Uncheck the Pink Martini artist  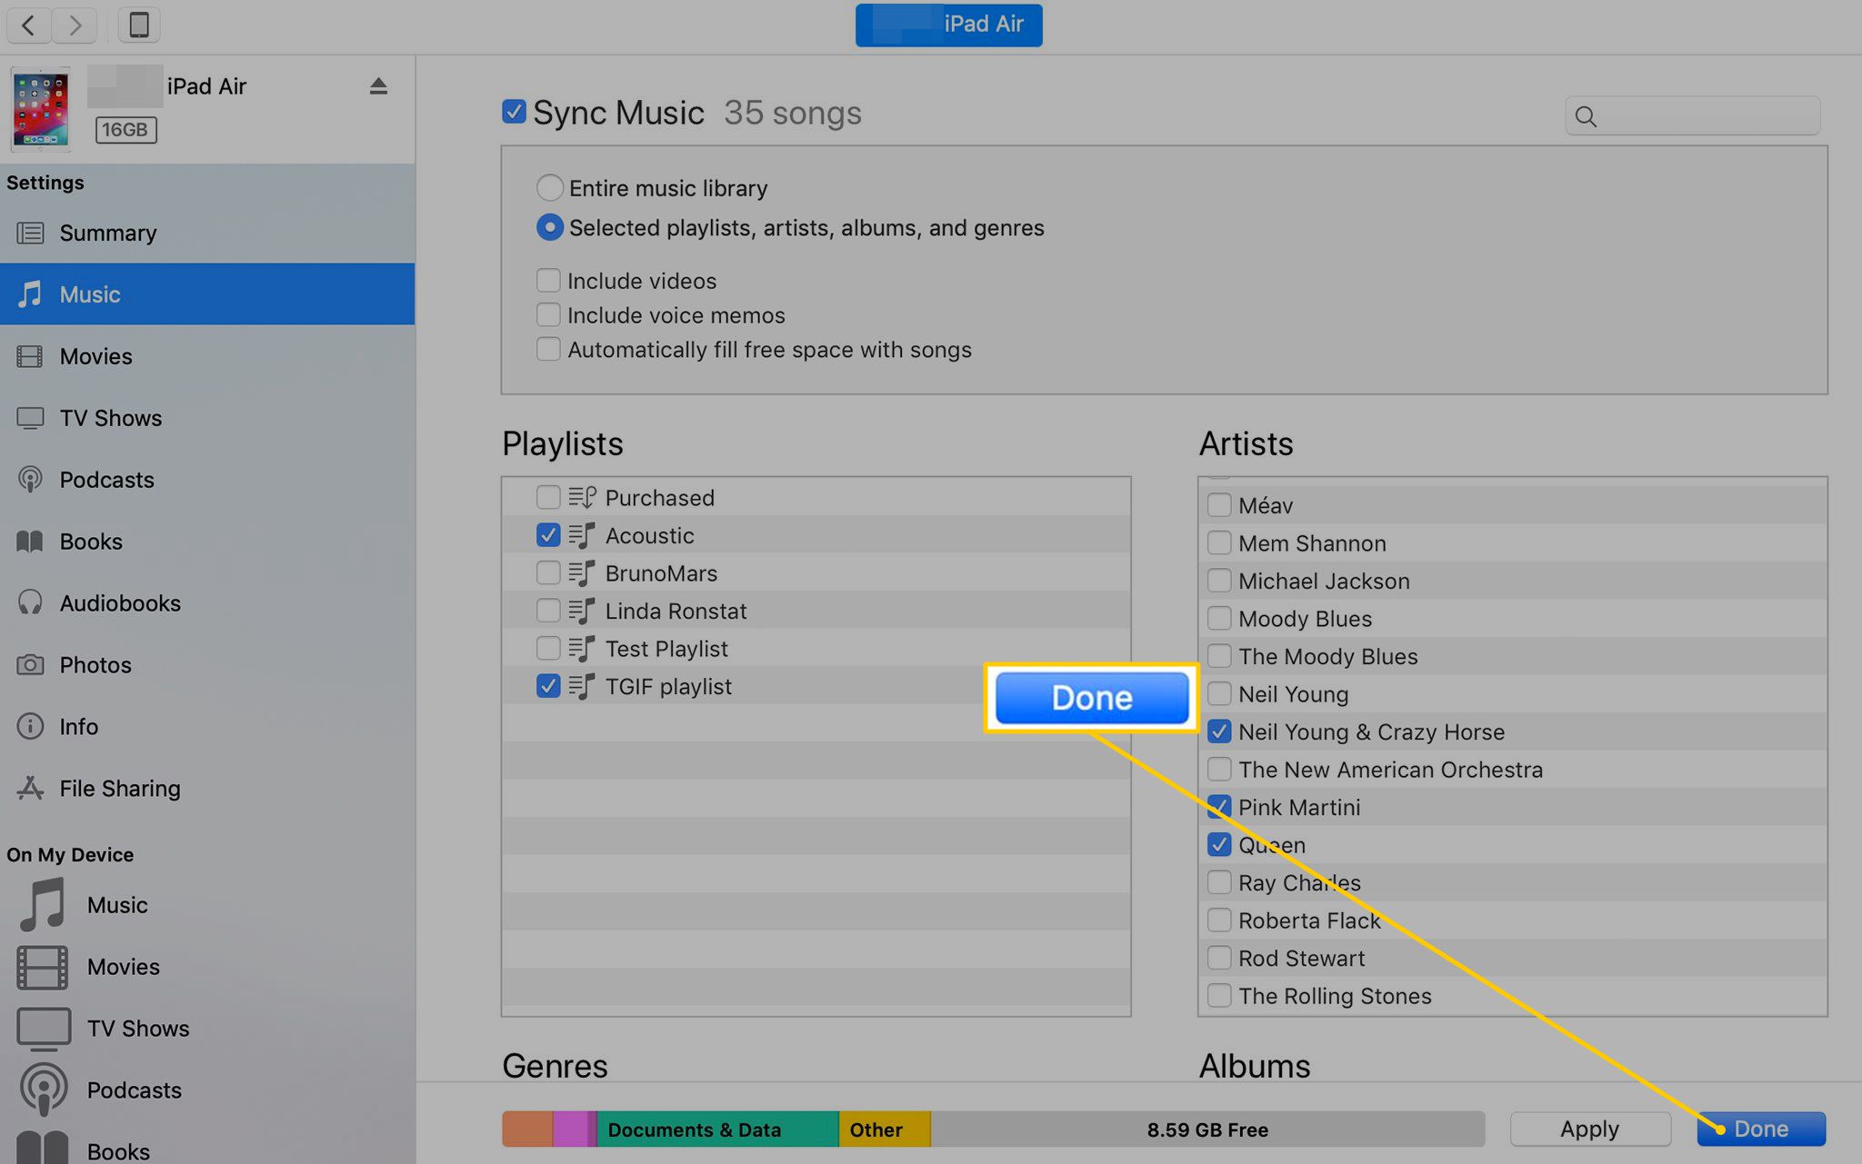point(1219,807)
